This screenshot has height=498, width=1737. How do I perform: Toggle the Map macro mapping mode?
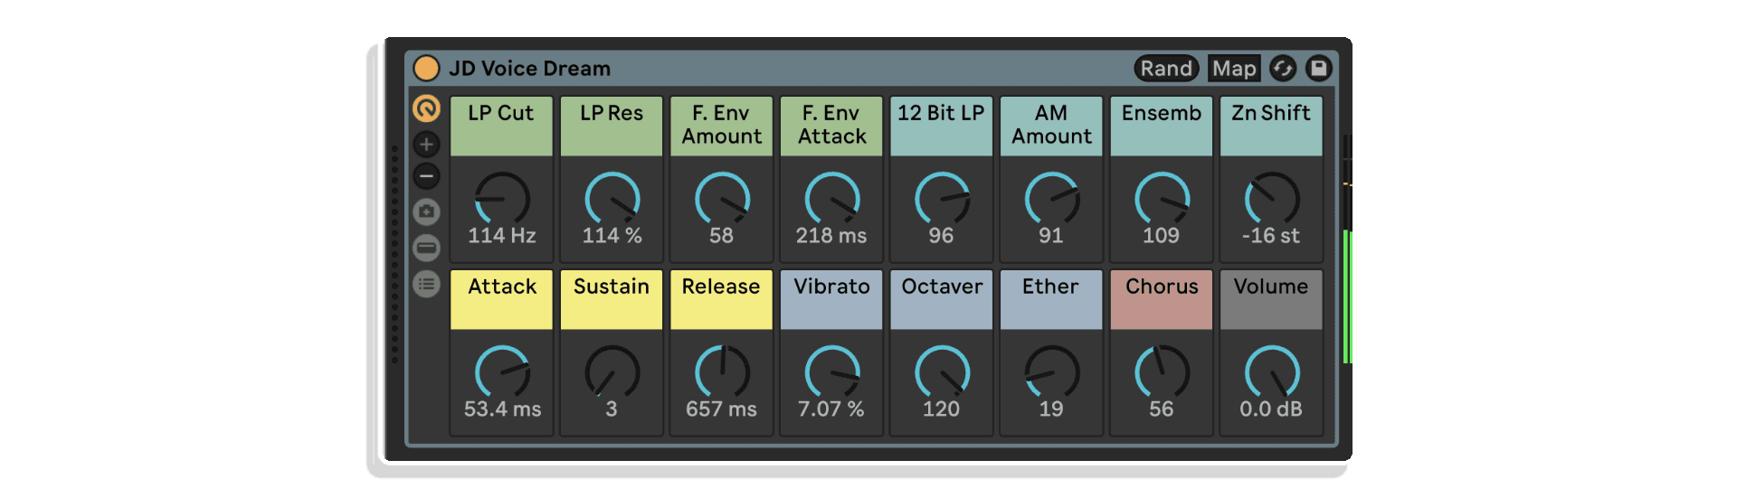[x=1234, y=69]
